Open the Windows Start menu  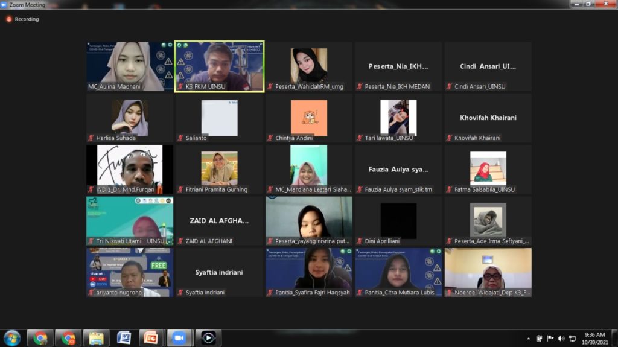(11, 337)
